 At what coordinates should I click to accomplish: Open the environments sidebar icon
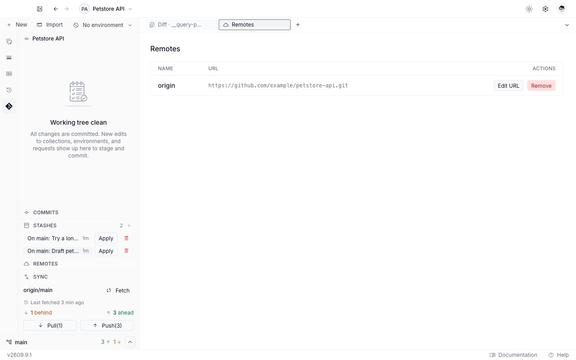click(x=9, y=58)
